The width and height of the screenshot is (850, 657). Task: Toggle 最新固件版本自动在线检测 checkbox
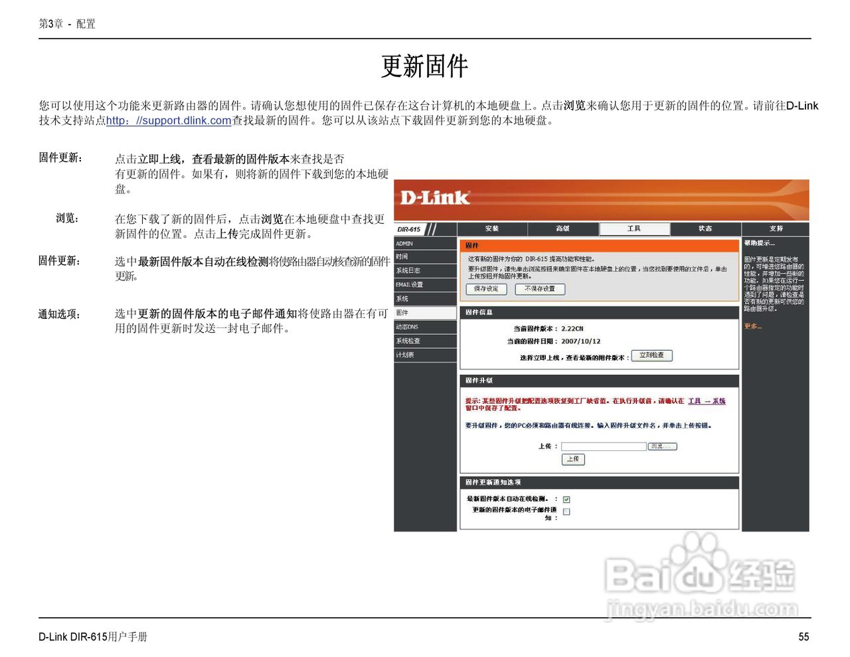[566, 500]
